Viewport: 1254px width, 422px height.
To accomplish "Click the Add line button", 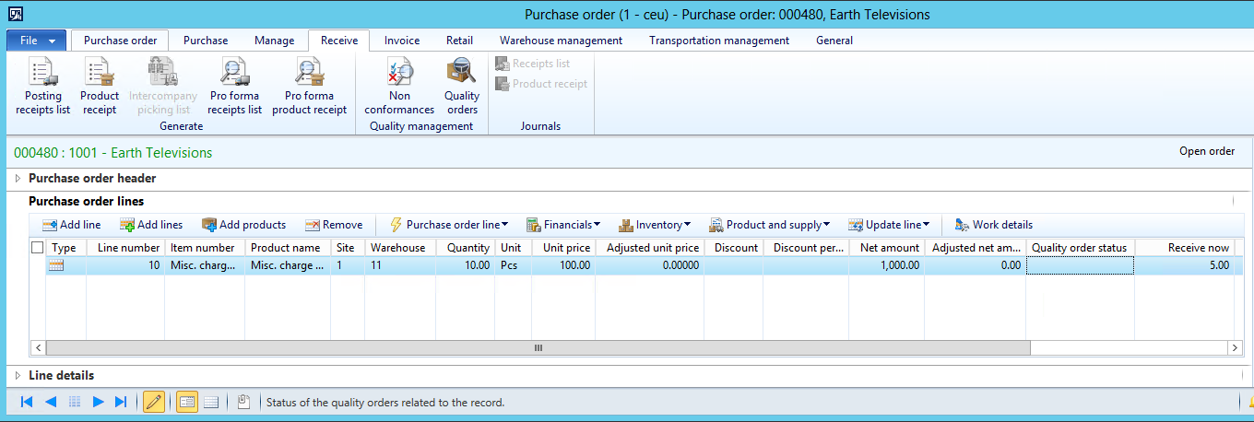I will (72, 225).
